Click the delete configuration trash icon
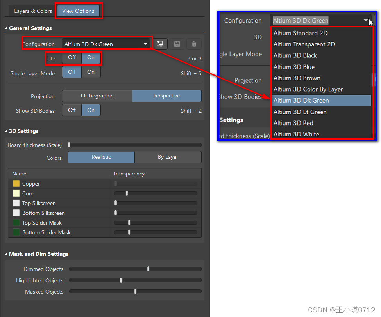Image resolution: width=381 pixels, height=317 pixels. pos(194,44)
